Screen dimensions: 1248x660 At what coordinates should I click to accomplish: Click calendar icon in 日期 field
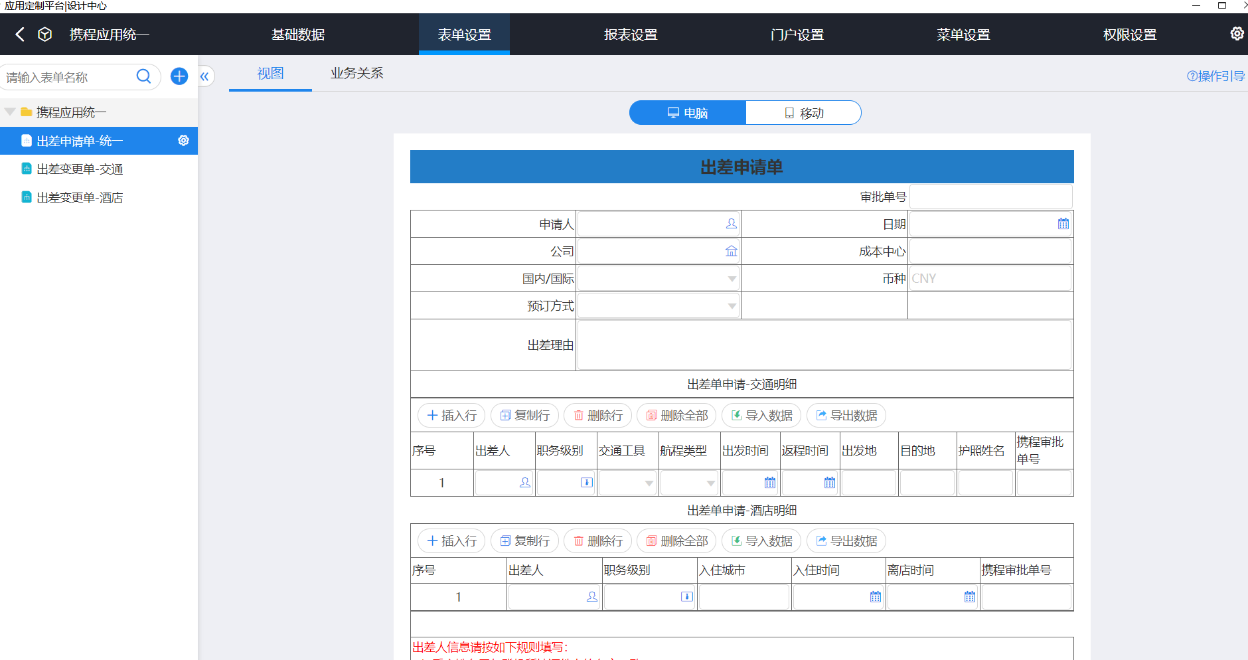[1063, 224]
